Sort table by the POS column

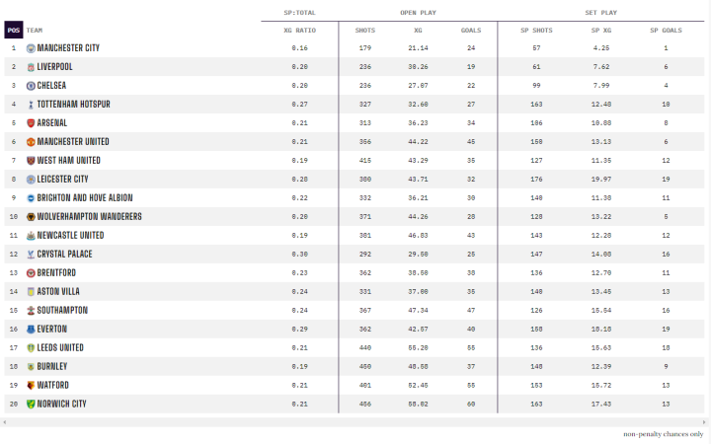13,30
